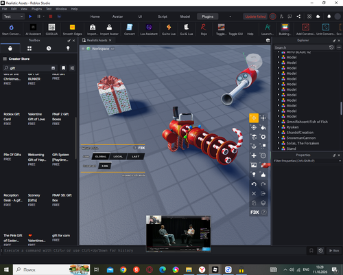Click the bookmark icon beside toolbox search

(x=63, y=68)
